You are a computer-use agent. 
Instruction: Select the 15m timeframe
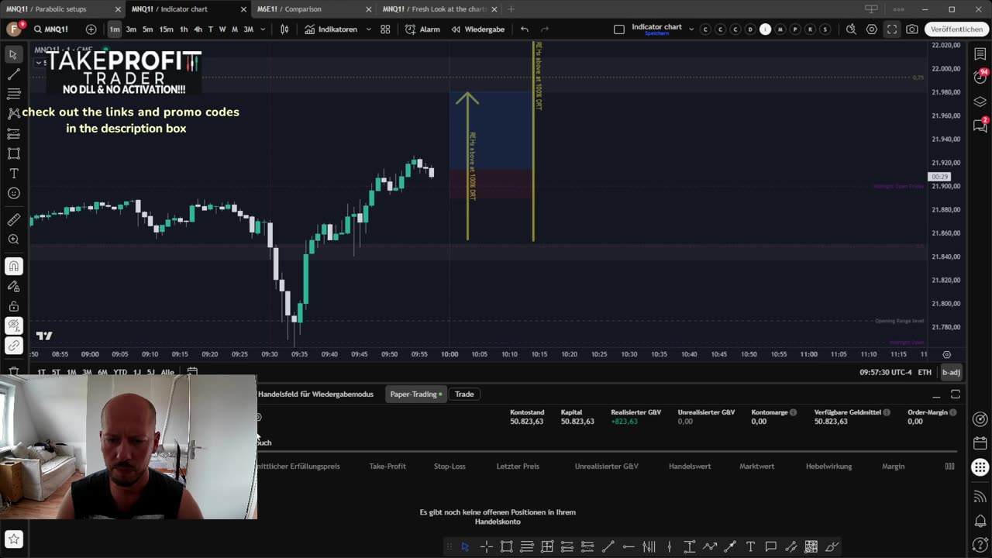[x=166, y=29]
